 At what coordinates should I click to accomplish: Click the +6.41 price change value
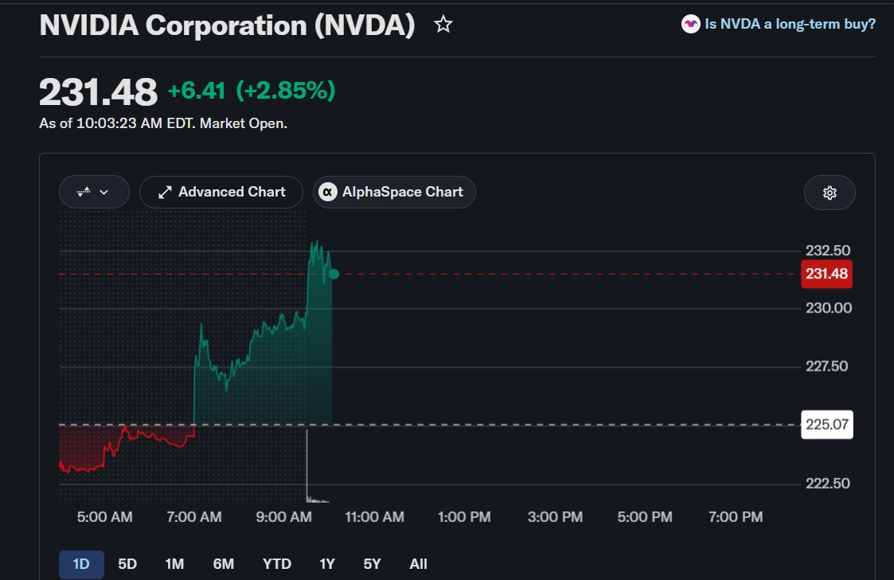coord(197,91)
